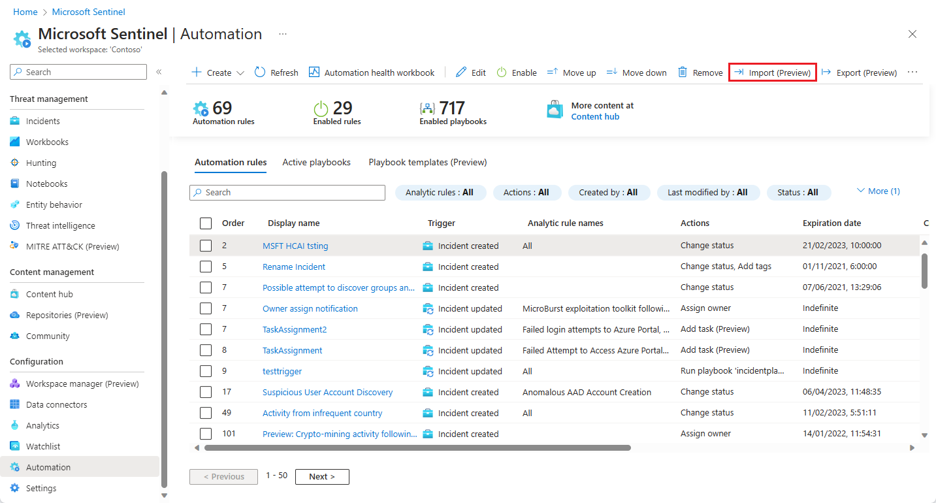Open Watchlist from the sidebar
This screenshot has width=936, height=503.
(43, 446)
